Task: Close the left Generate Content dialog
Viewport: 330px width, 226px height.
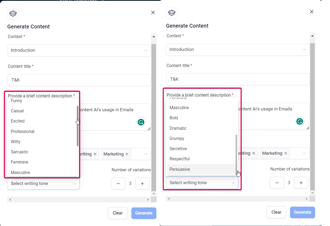Action: point(153,13)
